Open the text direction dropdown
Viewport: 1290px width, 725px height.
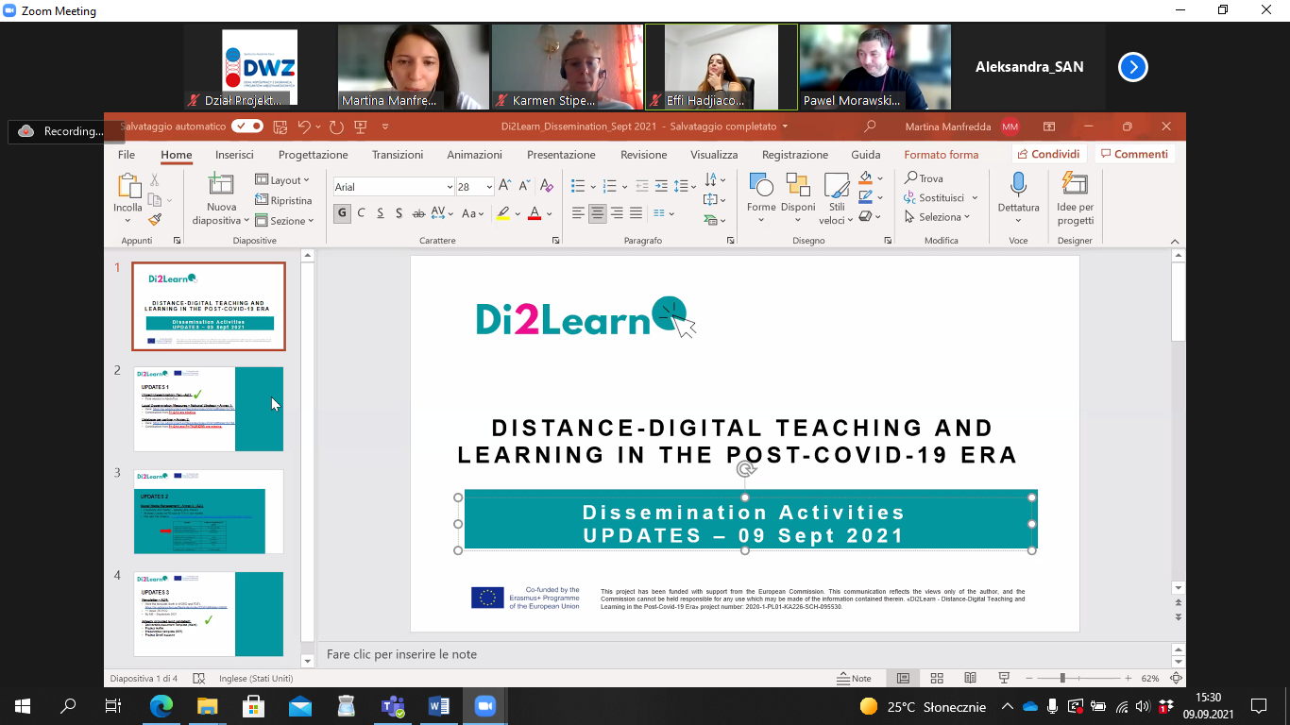(x=715, y=179)
